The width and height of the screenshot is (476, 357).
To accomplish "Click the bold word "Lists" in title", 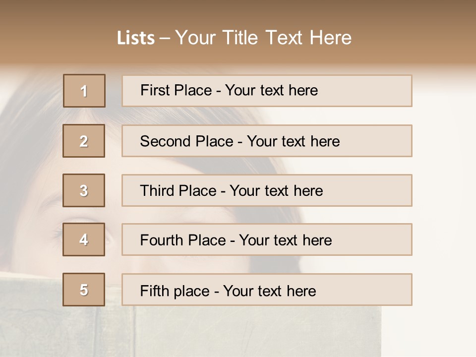I will [x=136, y=38].
